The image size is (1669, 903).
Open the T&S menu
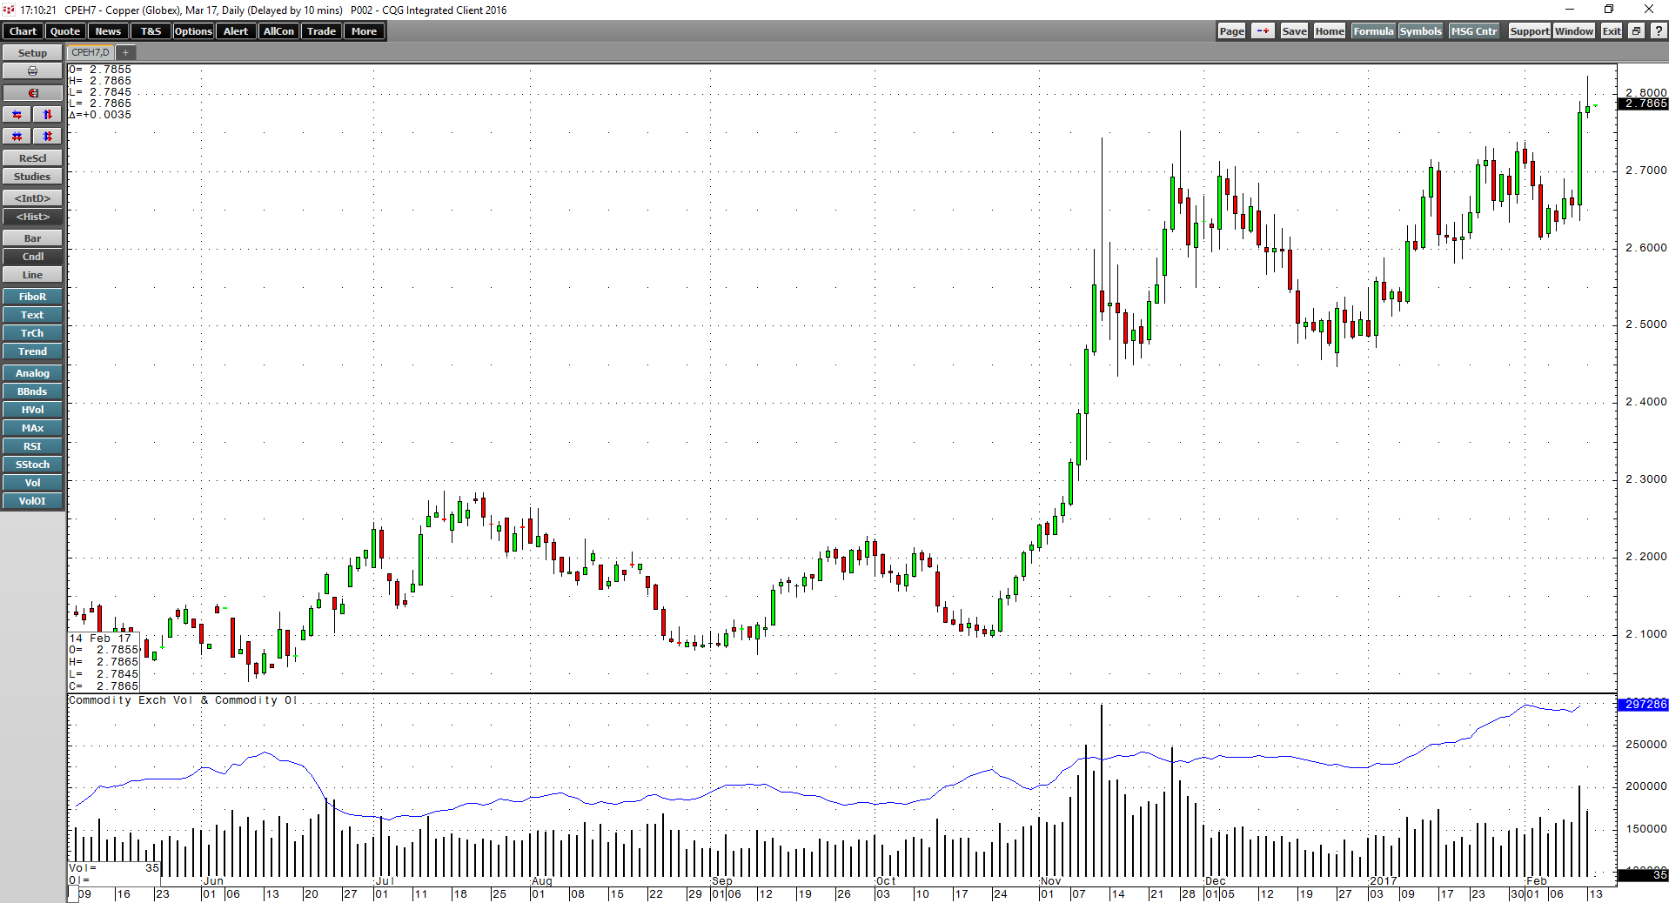(x=151, y=31)
